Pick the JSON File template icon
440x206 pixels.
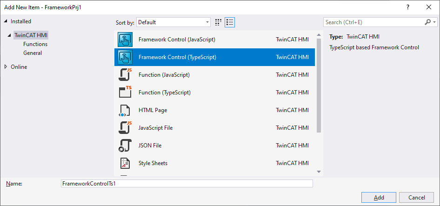(x=125, y=146)
